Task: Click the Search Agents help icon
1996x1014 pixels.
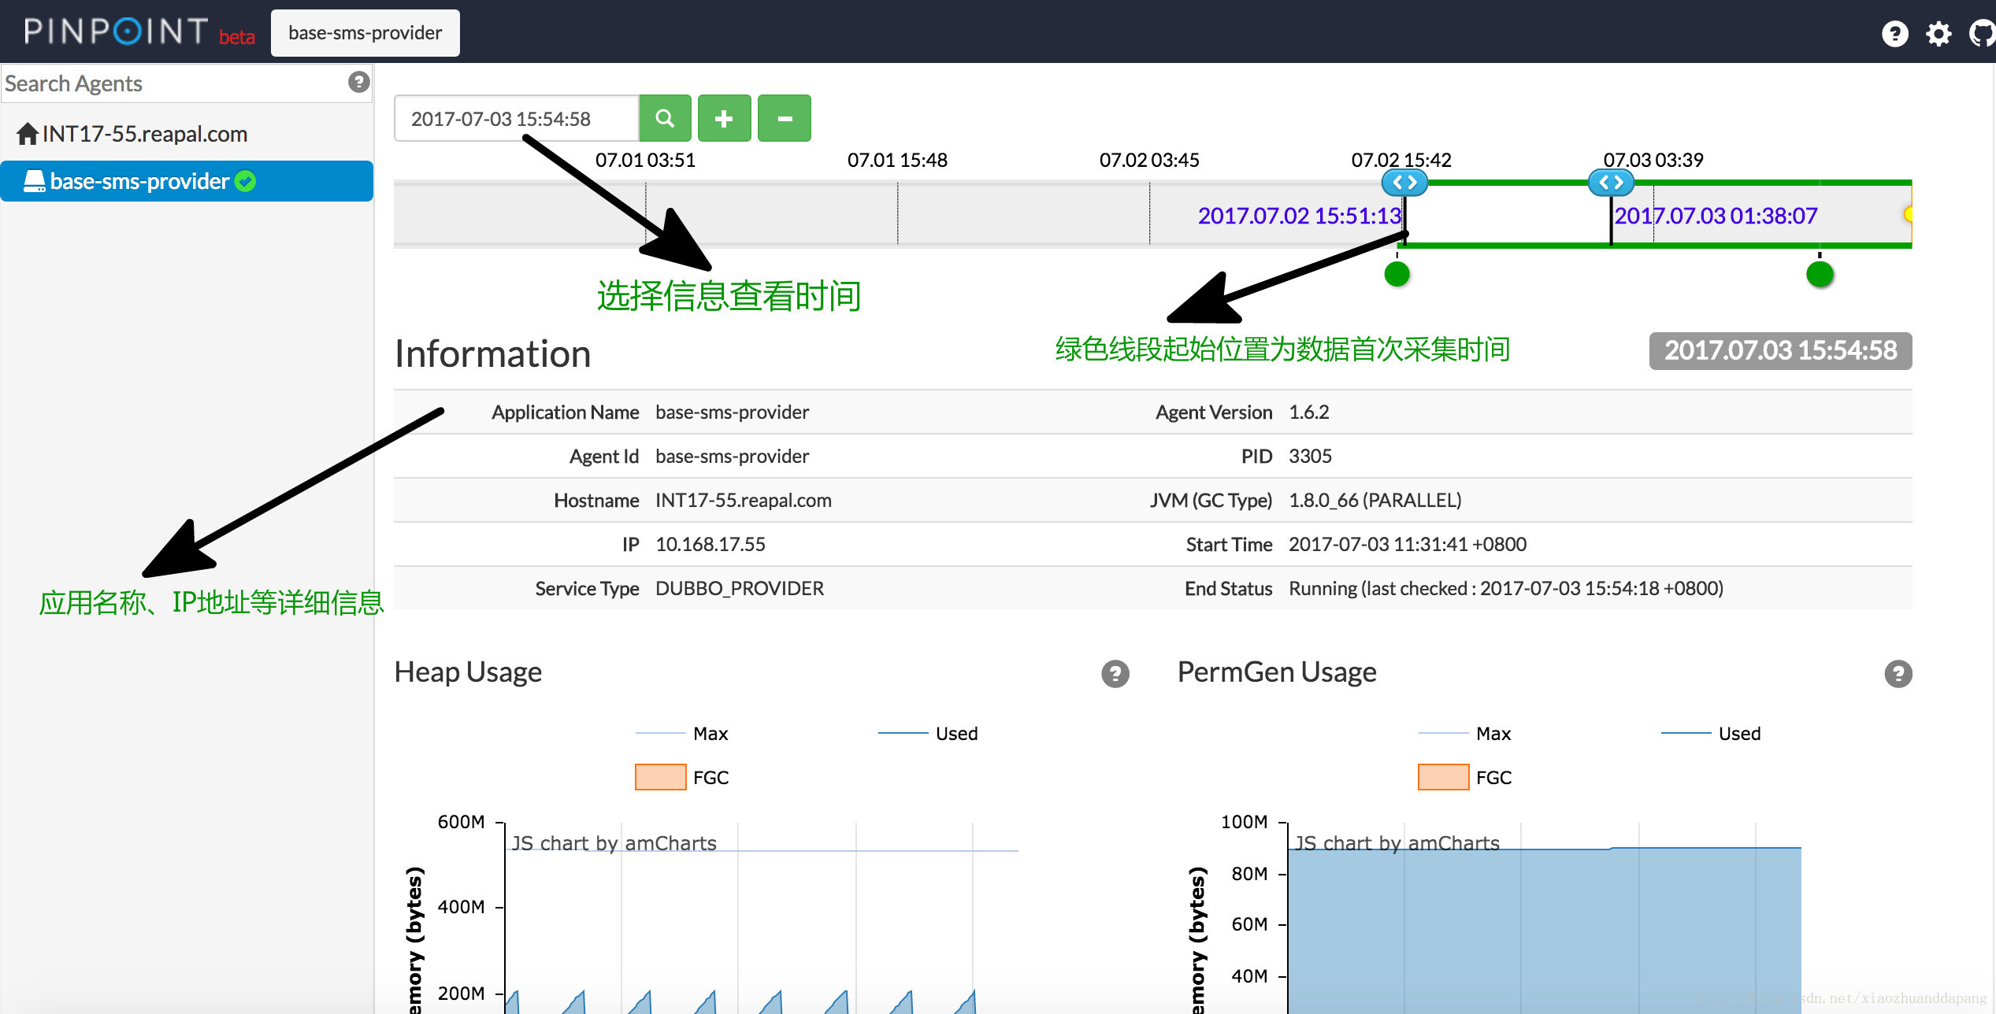Action: (x=358, y=82)
